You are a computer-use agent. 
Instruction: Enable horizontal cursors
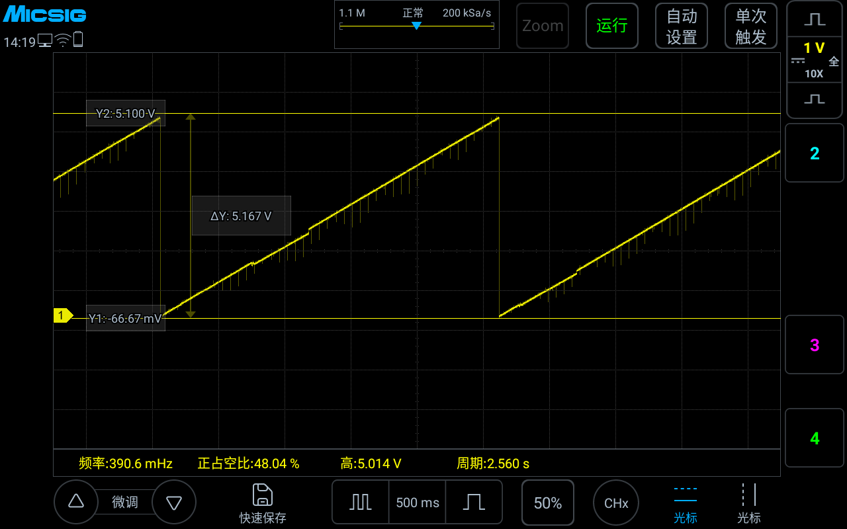tap(685, 503)
